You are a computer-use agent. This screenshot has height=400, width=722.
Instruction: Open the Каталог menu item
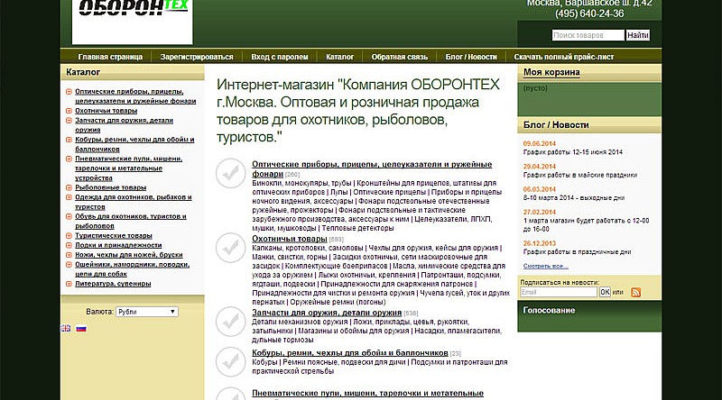(x=339, y=57)
